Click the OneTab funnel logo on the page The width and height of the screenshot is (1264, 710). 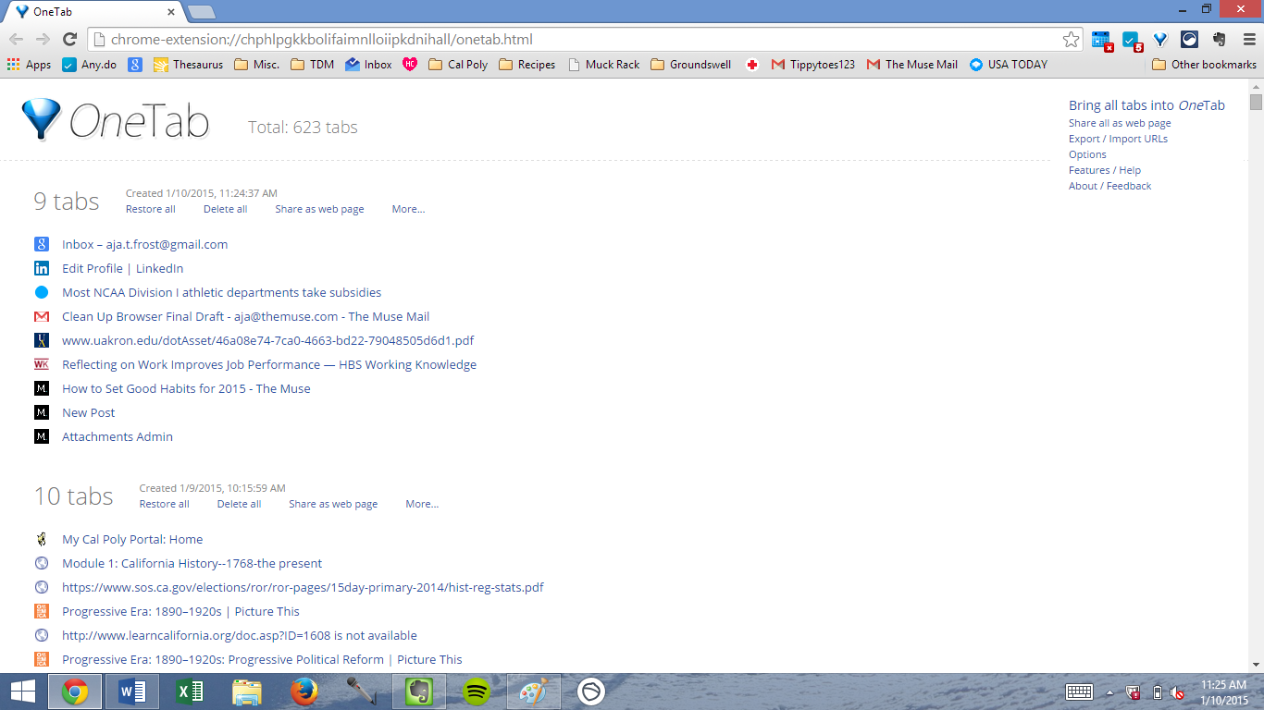pos(41,118)
